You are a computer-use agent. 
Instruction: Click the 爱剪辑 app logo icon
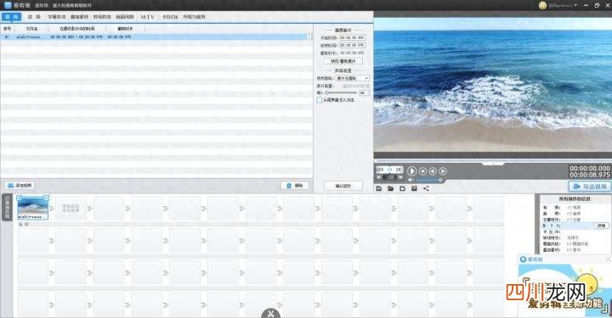[8, 5]
